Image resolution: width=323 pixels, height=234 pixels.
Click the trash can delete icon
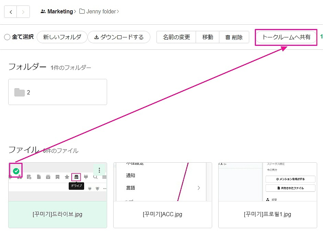pyautogui.click(x=228, y=37)
